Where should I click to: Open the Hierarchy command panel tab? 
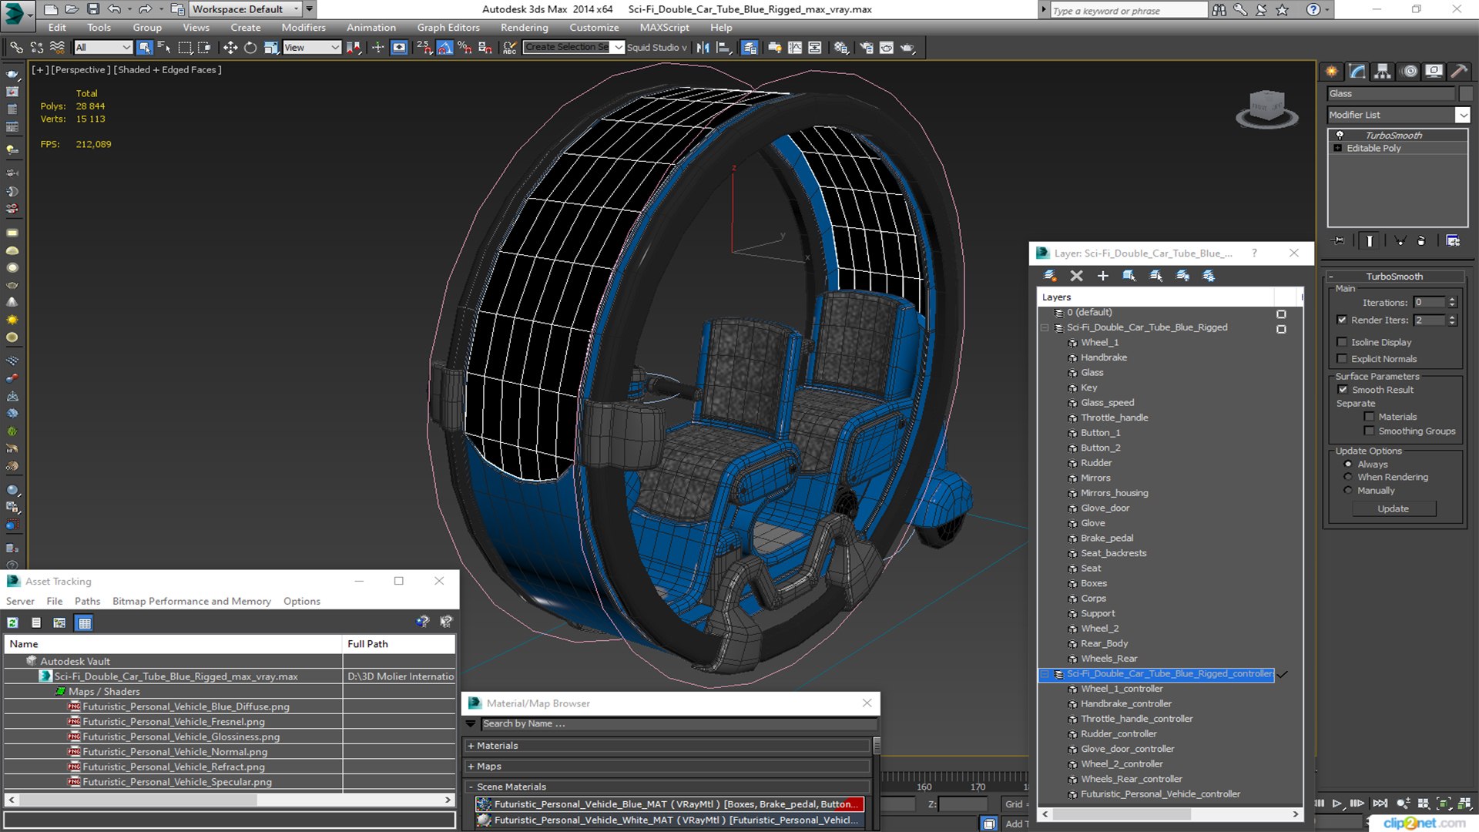click(x=1383, y=72)
